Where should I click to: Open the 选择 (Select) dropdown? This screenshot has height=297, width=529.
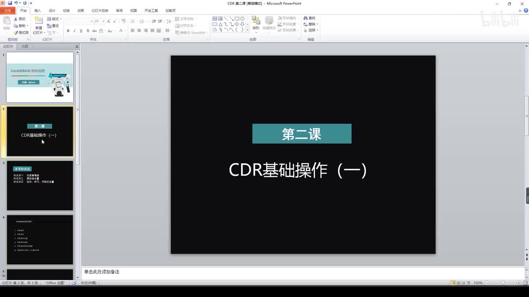pos(310,30)
